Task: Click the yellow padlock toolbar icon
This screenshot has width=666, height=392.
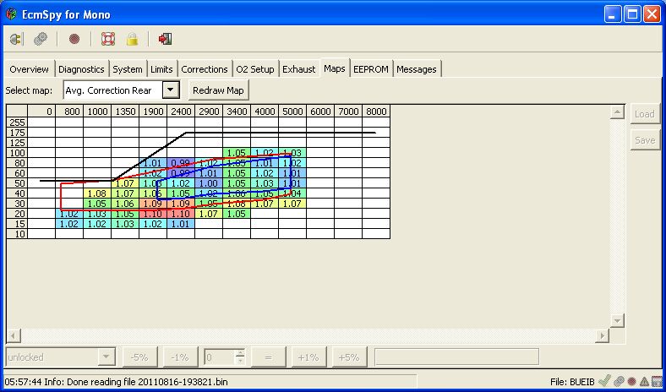Action: point(132,39)
